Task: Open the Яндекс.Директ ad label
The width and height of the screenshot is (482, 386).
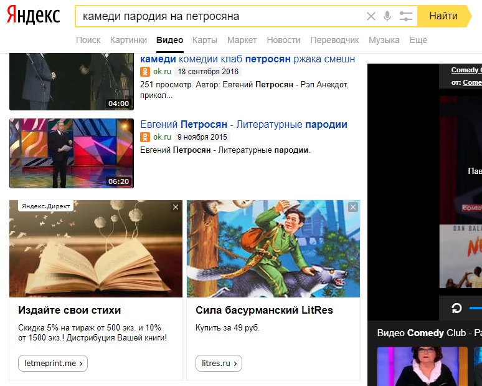Action: tap(47, 206)
